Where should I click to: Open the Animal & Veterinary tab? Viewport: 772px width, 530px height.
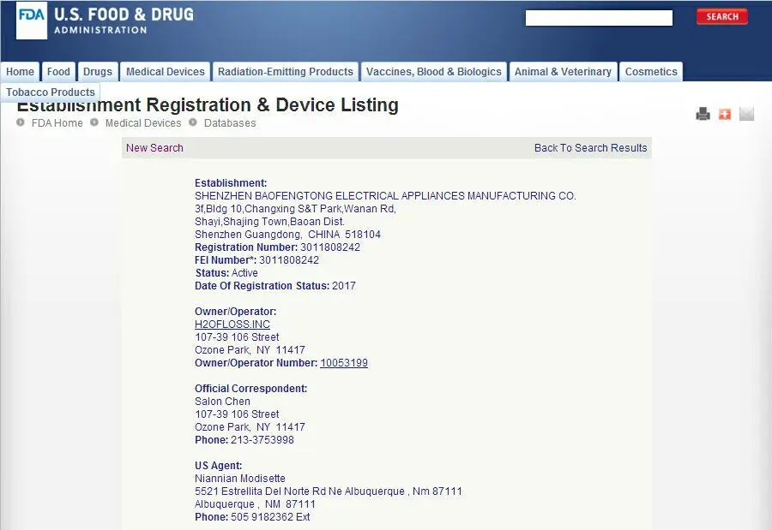[x=563, y=72]
